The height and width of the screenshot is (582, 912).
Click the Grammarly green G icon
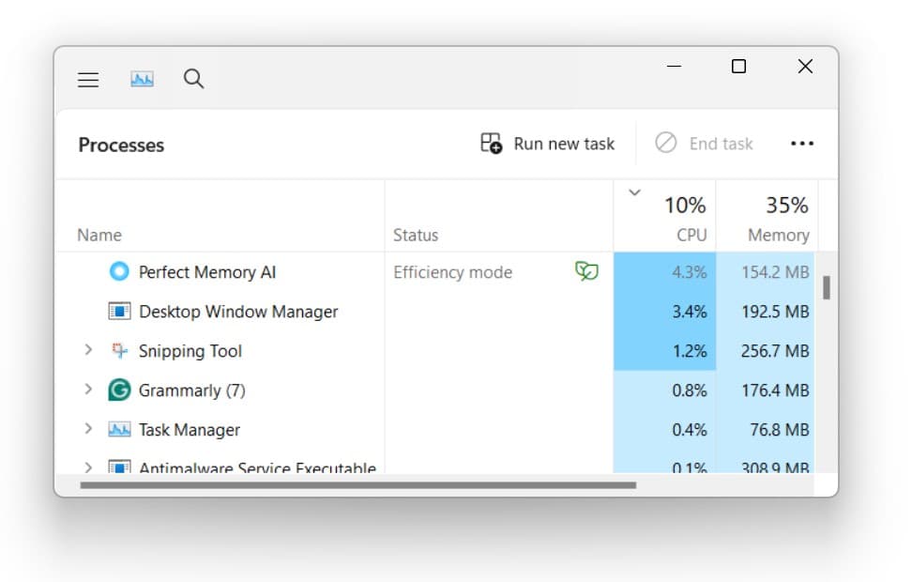pos(119,390)
